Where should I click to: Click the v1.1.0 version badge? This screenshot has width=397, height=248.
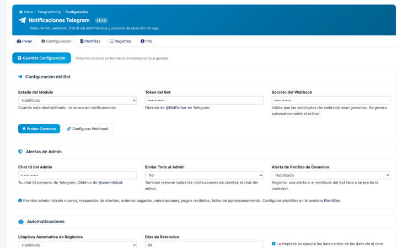101,20
